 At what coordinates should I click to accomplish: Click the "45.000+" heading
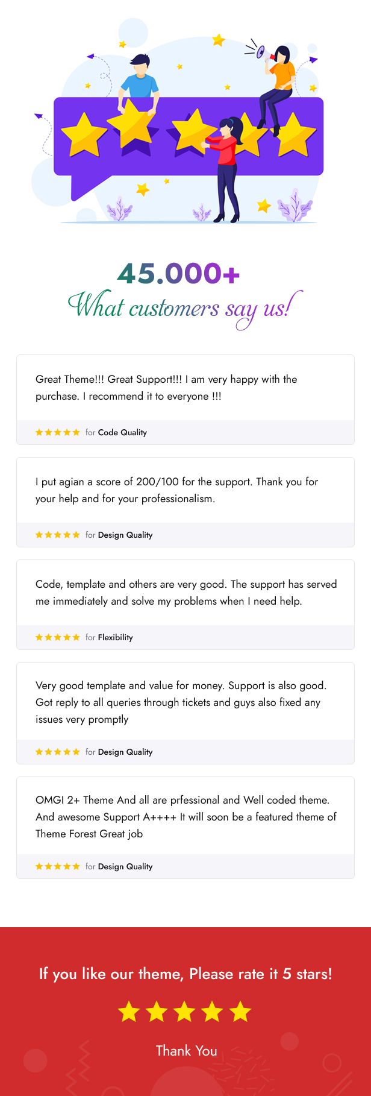click(x=179, y=273)
